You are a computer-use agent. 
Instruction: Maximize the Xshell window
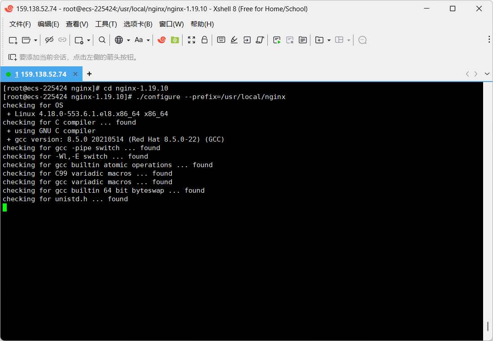(x=453, y=9)
